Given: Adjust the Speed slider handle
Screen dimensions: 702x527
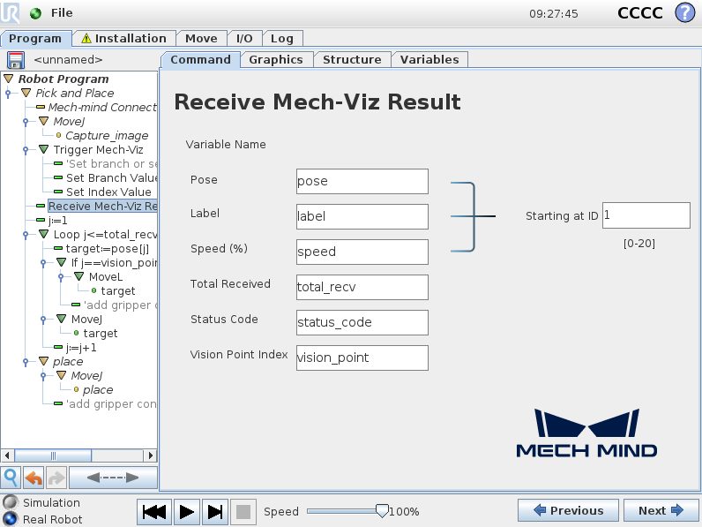Looking at the screenshot, I should (x=382, y=511).
